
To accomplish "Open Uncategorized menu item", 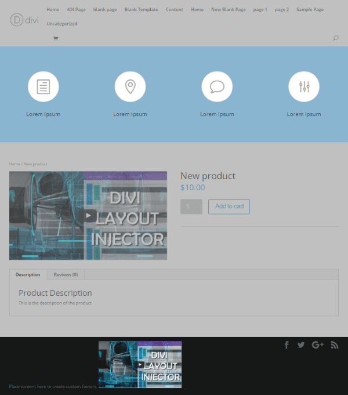I will (x=62, y=24).
